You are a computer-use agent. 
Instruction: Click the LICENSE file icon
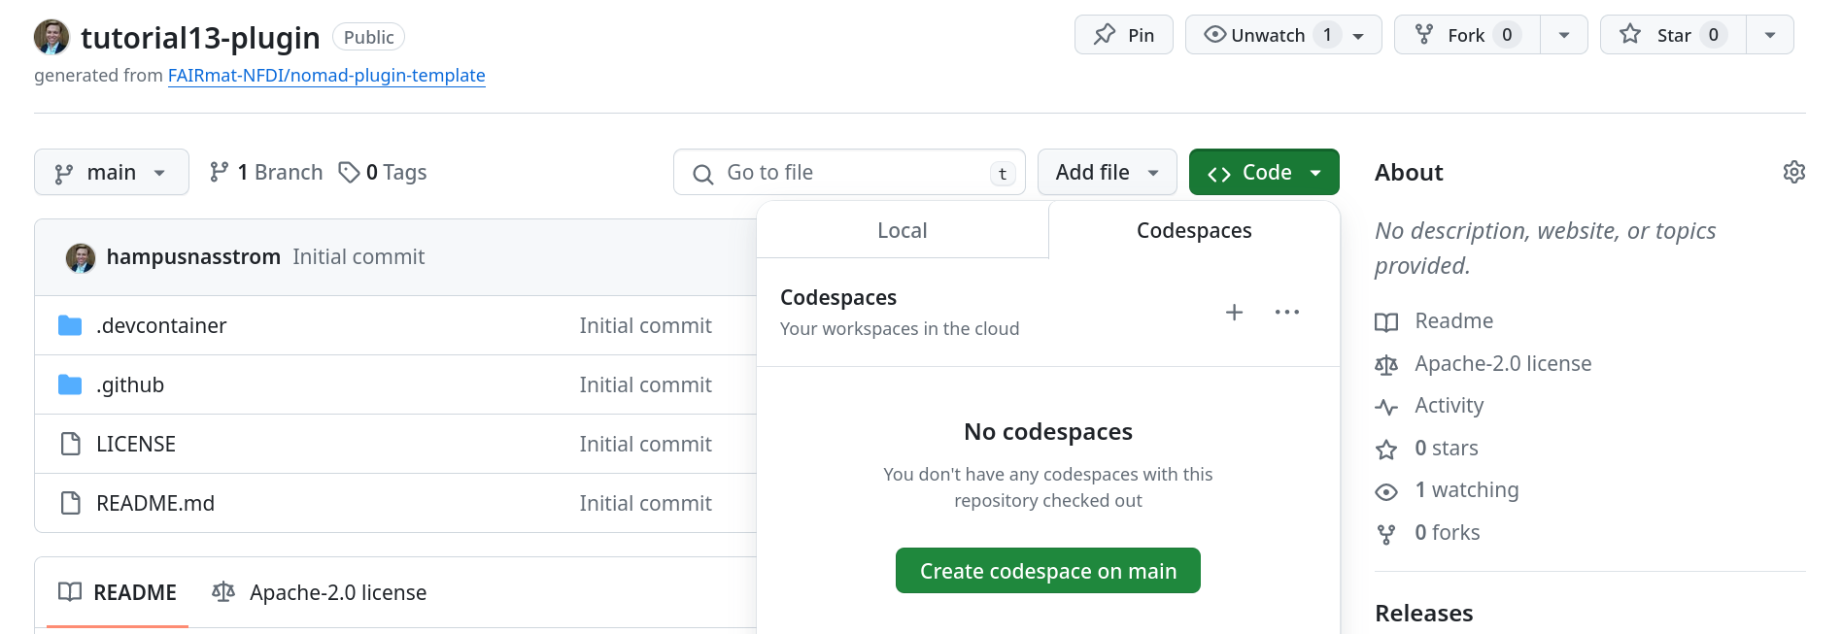click(70, 444)
